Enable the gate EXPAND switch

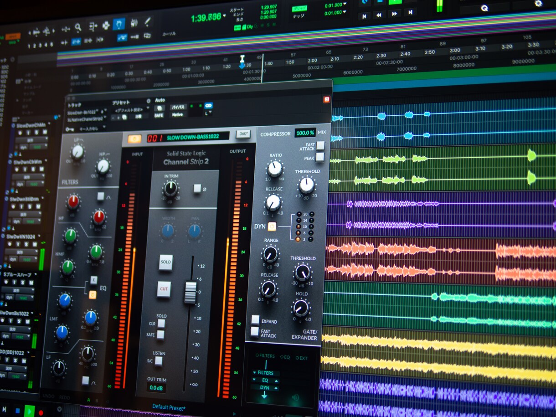click(255, 320)
